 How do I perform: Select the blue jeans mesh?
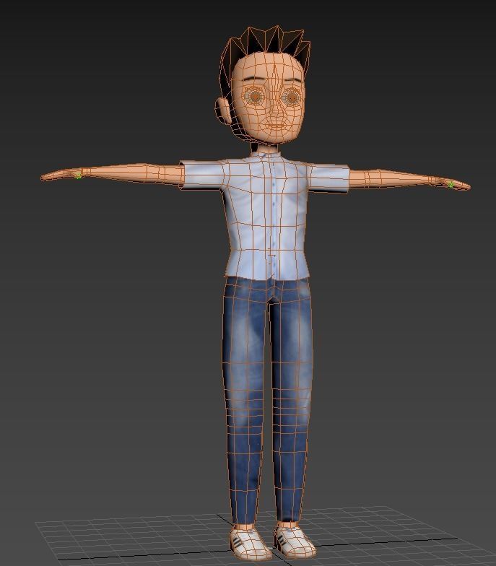(267, 399)
